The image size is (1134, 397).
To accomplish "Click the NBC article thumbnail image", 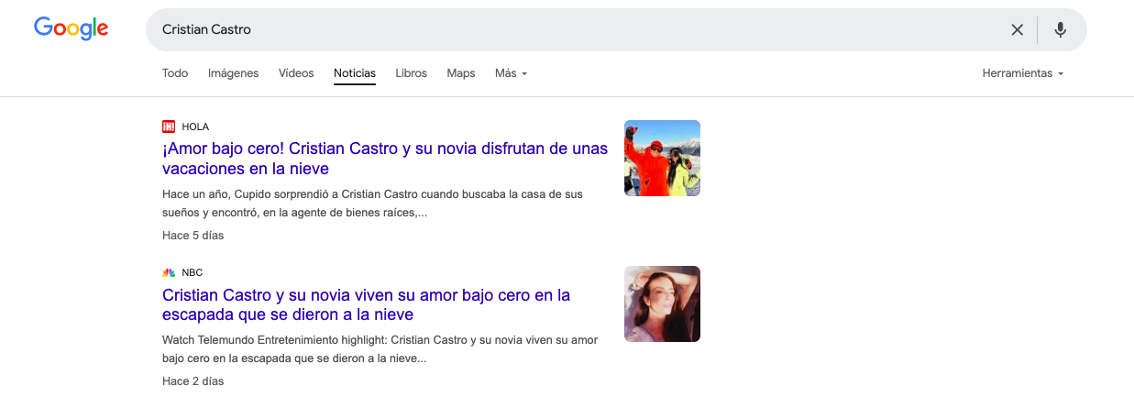I will point(662,303).
